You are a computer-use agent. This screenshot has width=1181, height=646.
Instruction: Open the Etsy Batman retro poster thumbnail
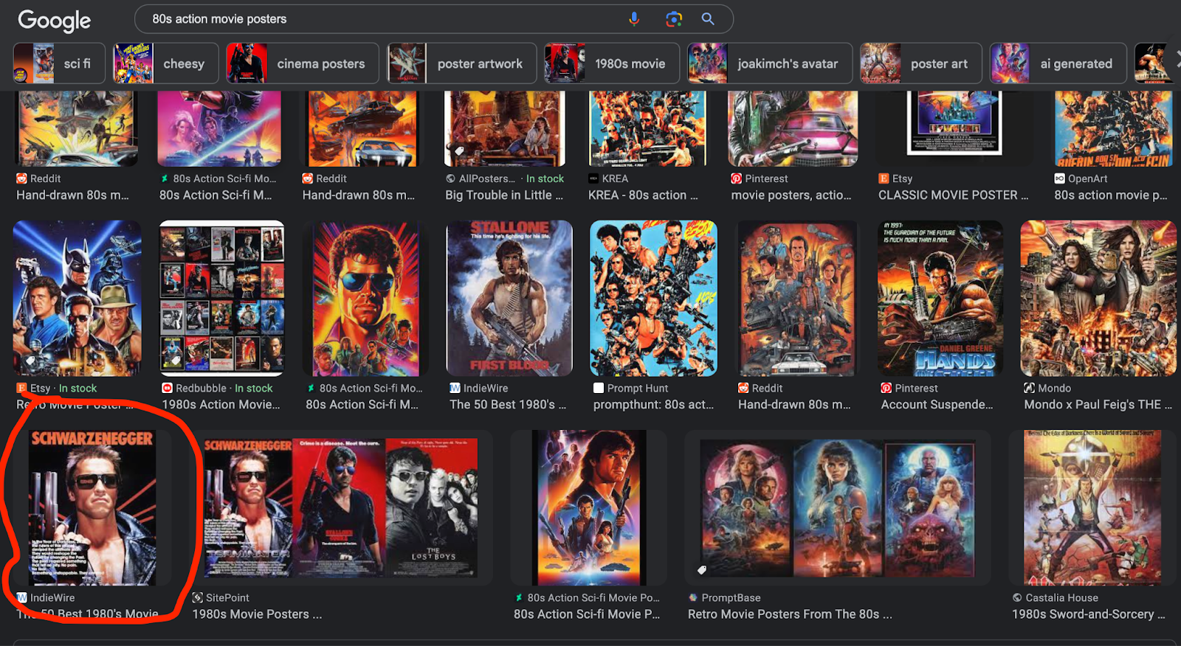tap(77, 298)
